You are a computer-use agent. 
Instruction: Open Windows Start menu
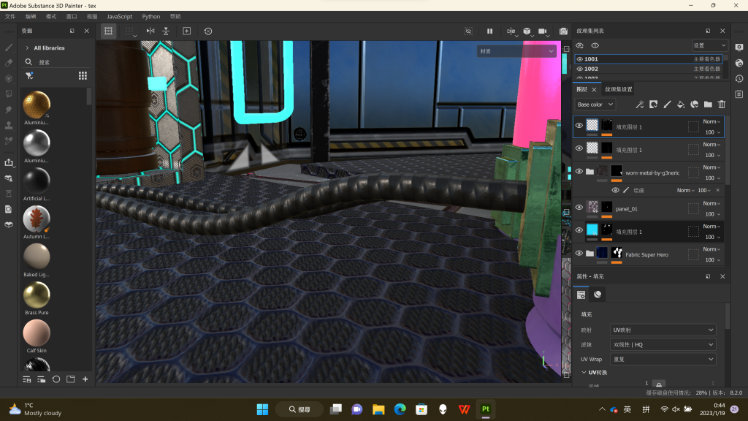point(262,409)
